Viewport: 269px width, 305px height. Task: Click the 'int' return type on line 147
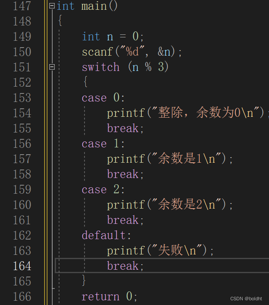[x=65, y=6]
